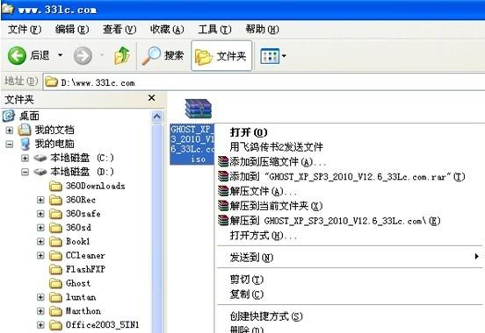
Task: Expand the 360safe folder node
Action: pos(40,214)
